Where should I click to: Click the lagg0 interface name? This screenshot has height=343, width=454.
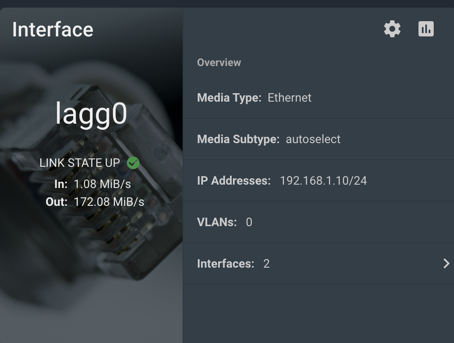click(91, 113)
